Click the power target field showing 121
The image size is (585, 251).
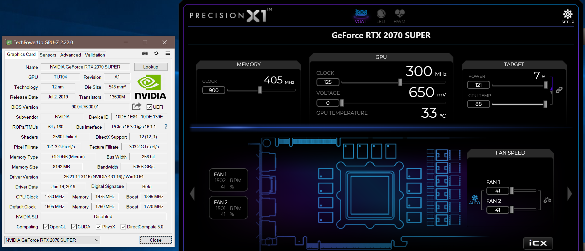point(478,85)
